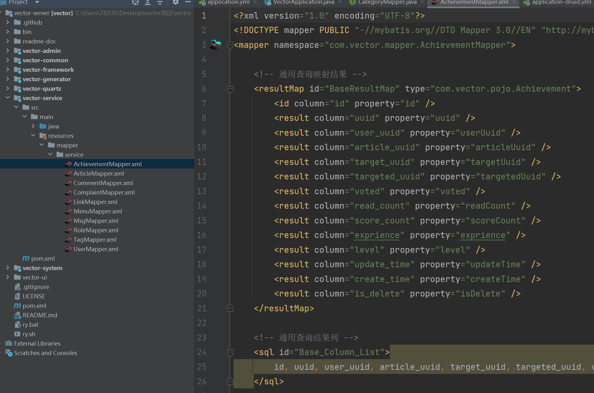Click the resultMap end fold marker on line 21
Screen dimensions: 594x393
point(230,308)
